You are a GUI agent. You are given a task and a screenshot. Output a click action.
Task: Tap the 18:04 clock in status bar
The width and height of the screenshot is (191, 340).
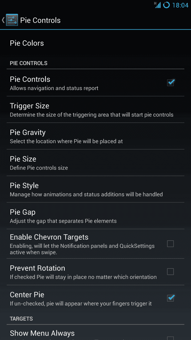click(x=180, y=5)
